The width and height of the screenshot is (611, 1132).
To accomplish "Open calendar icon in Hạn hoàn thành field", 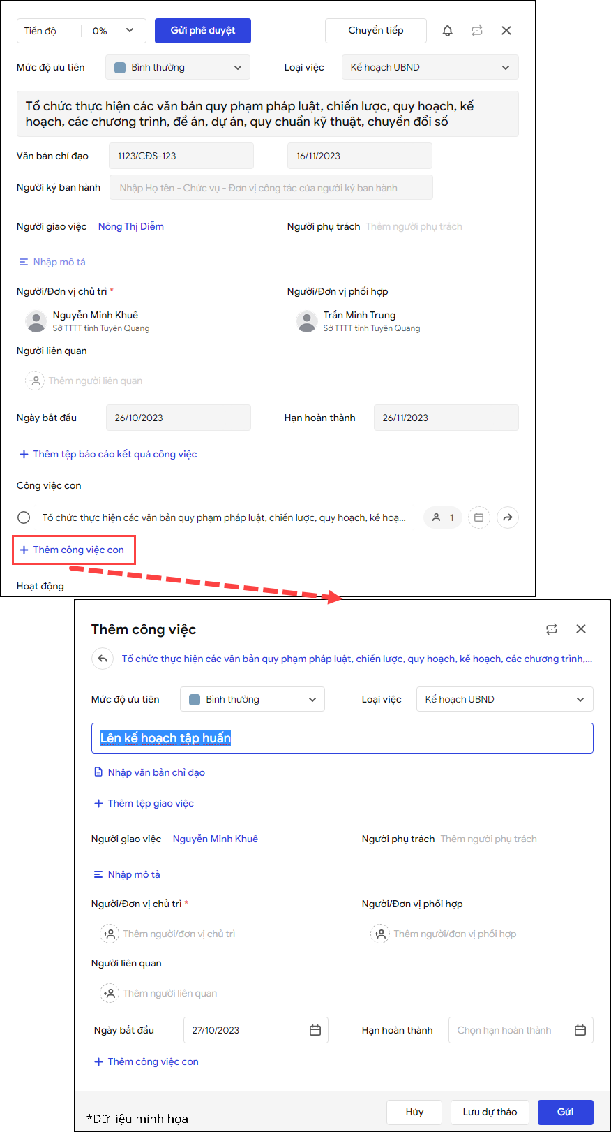I will click(x=580, y=1030).
